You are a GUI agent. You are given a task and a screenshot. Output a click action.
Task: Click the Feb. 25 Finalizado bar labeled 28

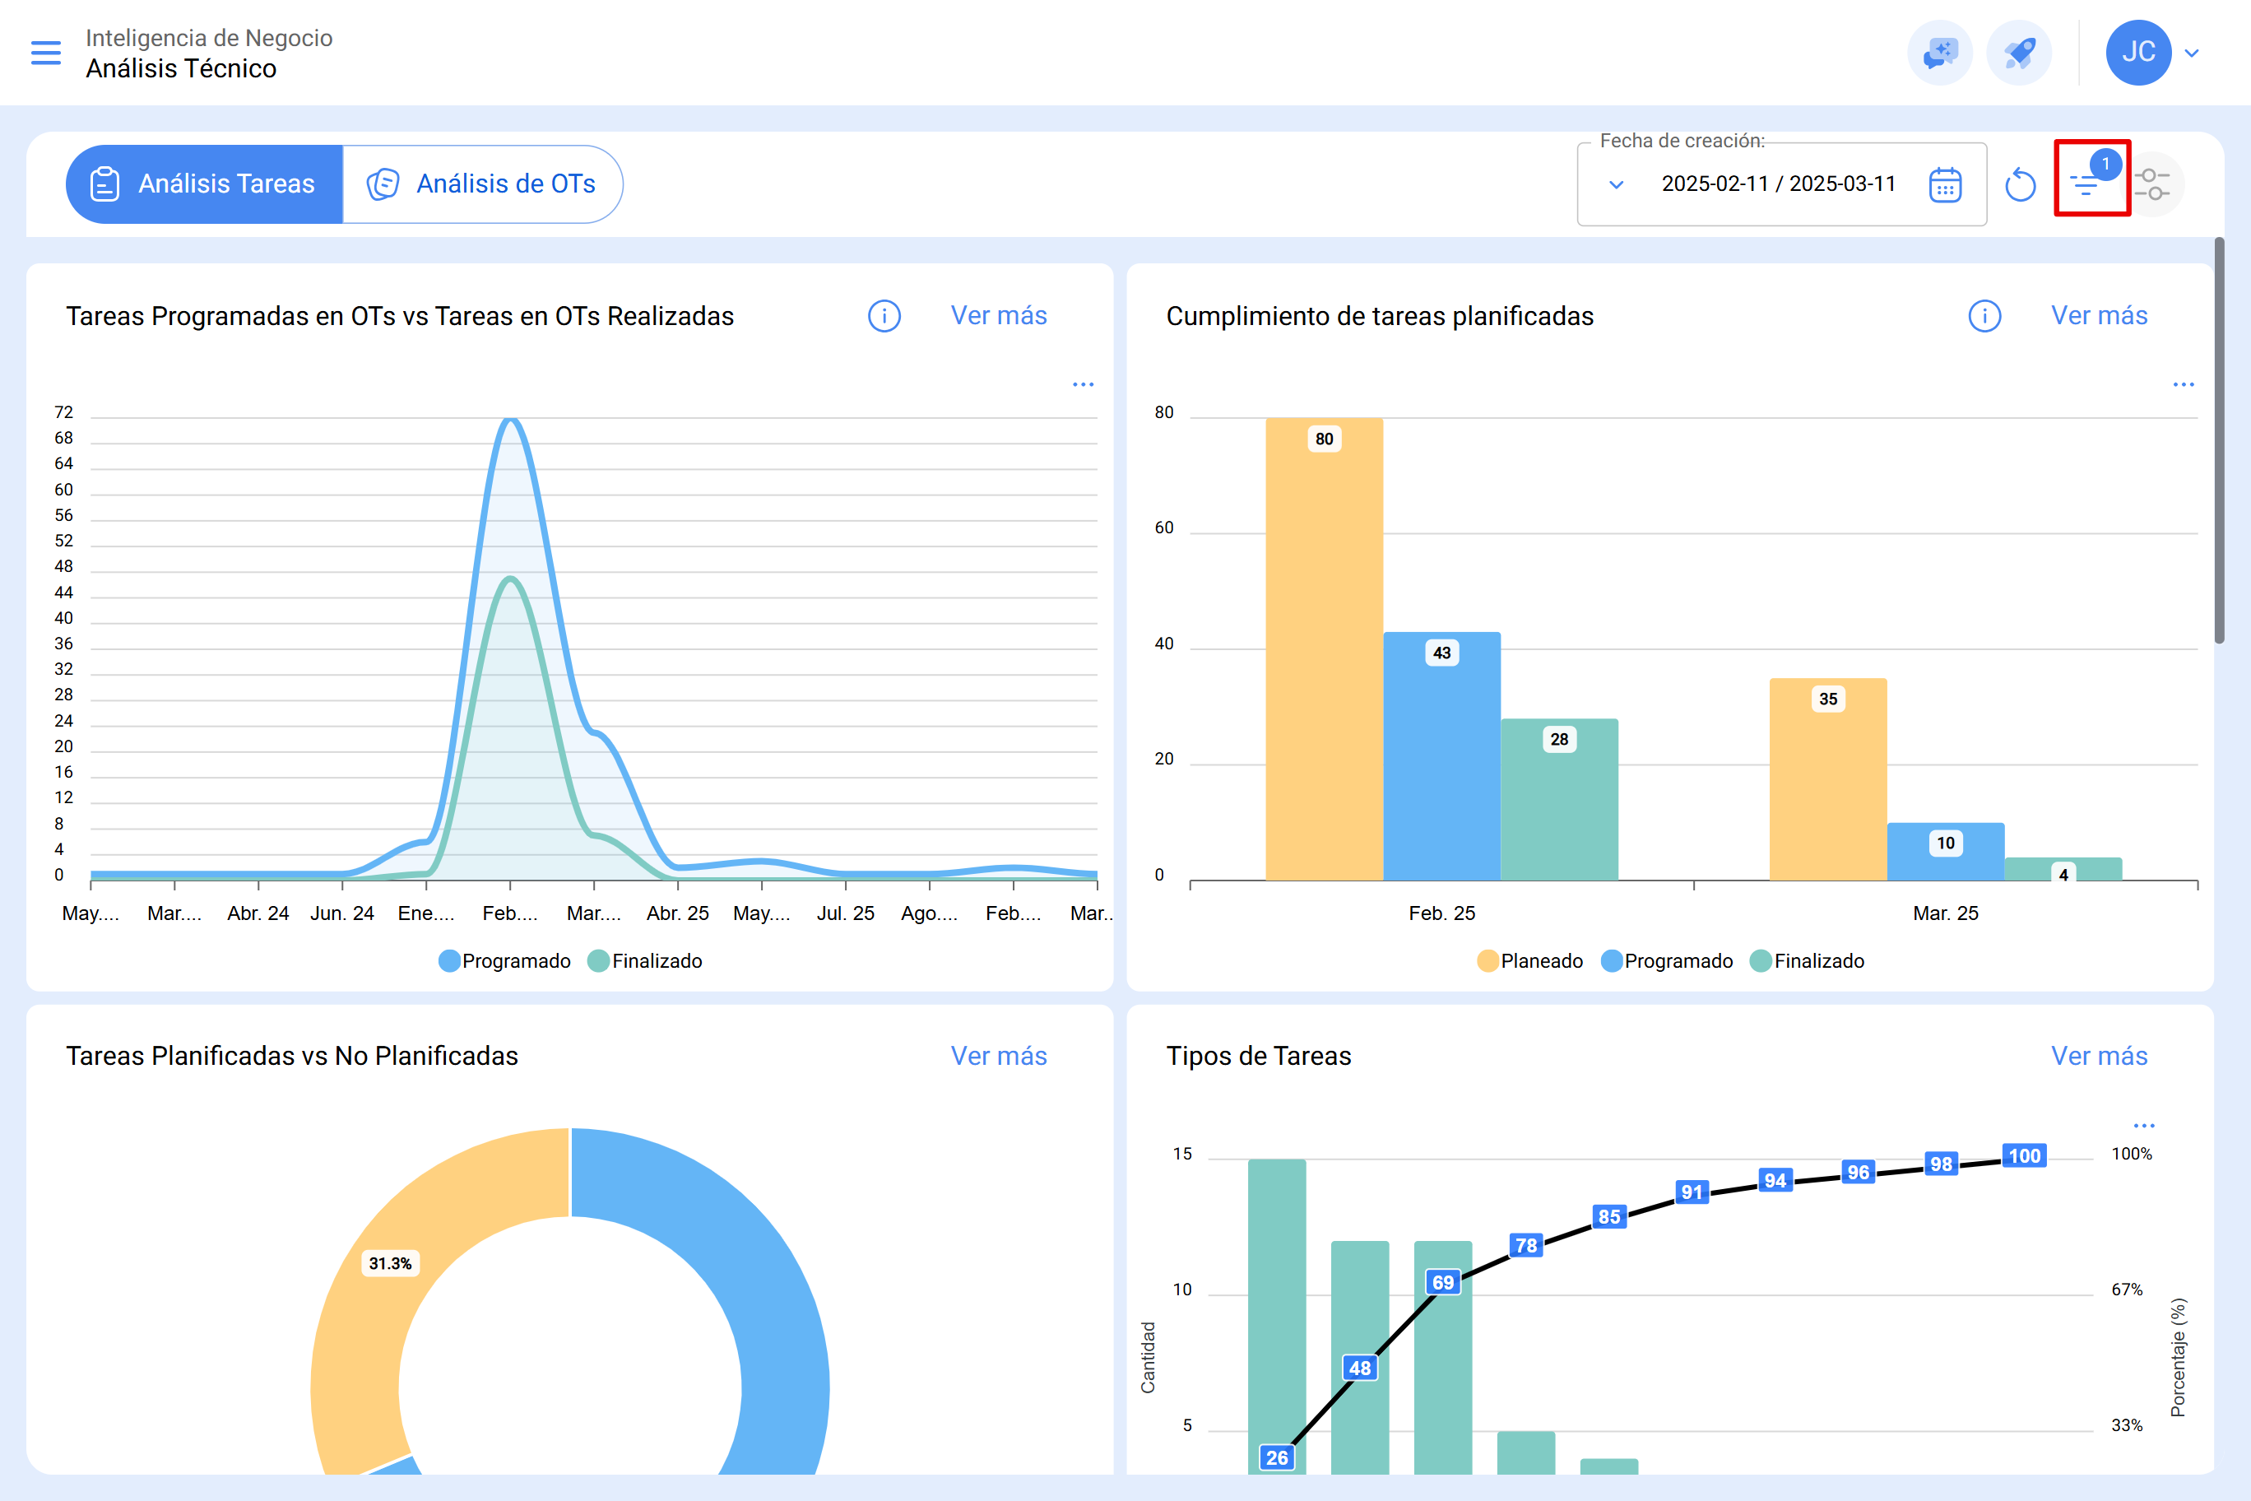tap(1559, 799)
